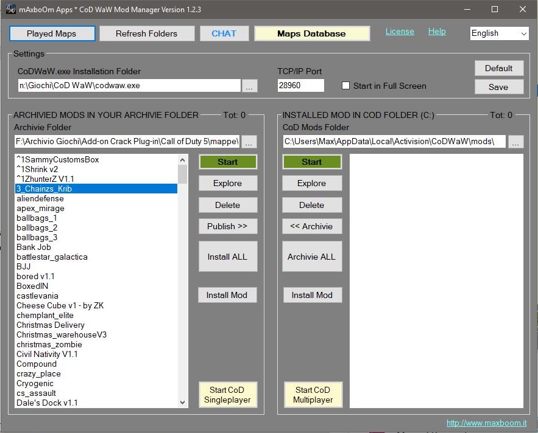Delete the selected installed mod
538x433 pixels.
pos(312,205)
